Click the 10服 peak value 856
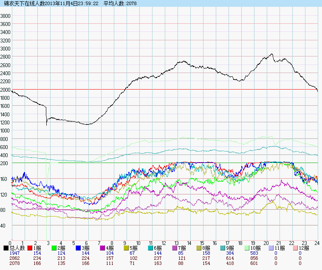Screen dimensions: 322x270 (x=254, y=258)
